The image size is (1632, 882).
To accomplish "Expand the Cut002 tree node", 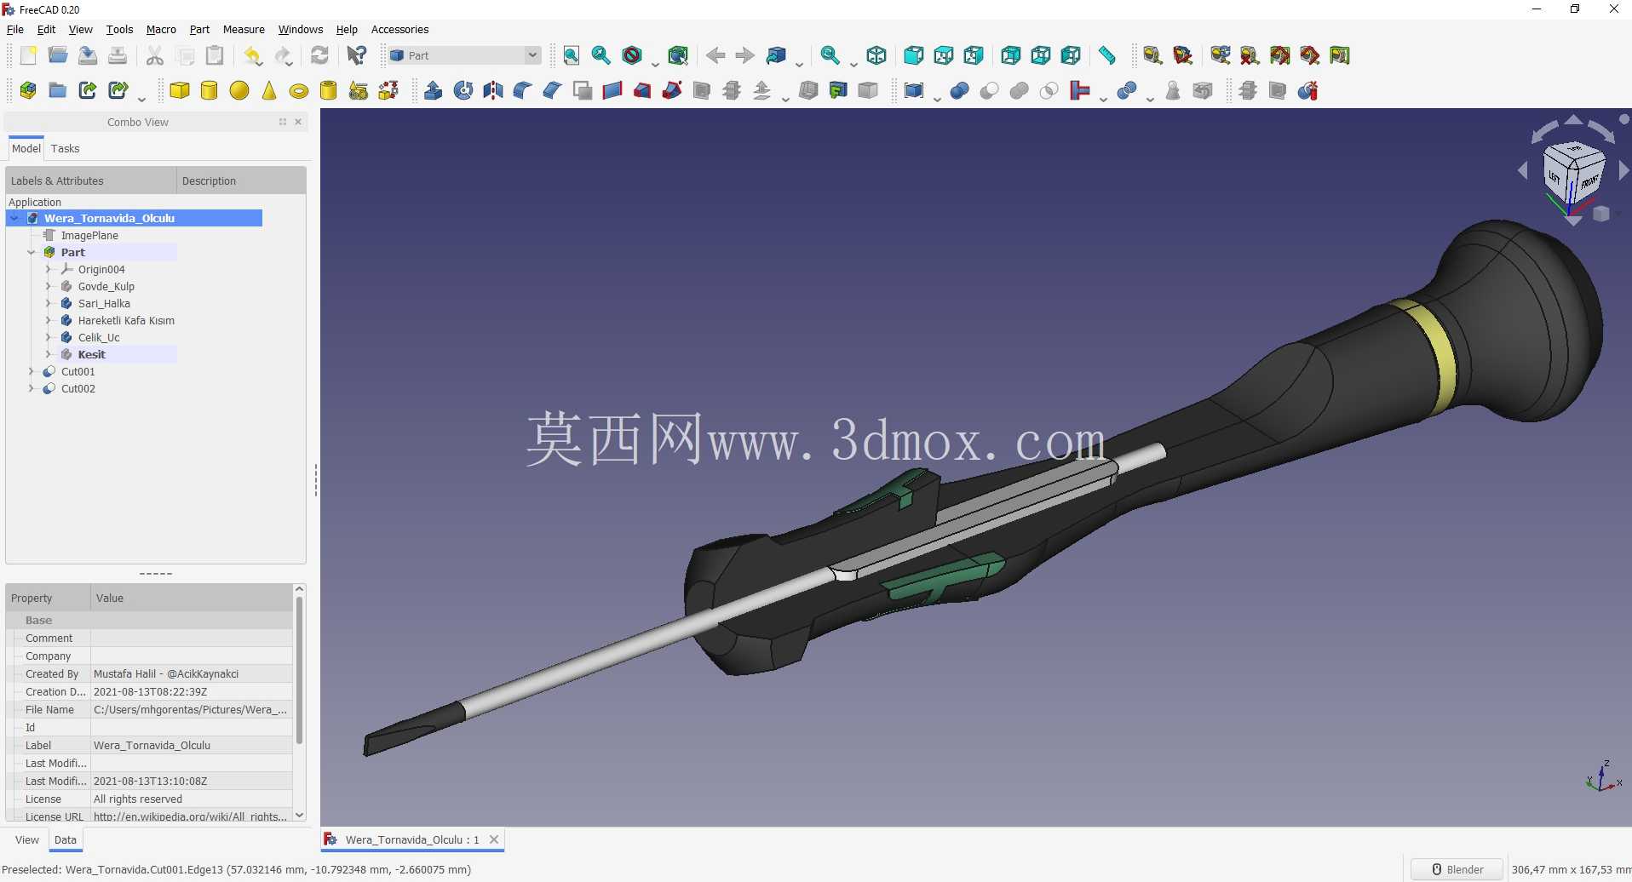I will click(x=32, y=388).
